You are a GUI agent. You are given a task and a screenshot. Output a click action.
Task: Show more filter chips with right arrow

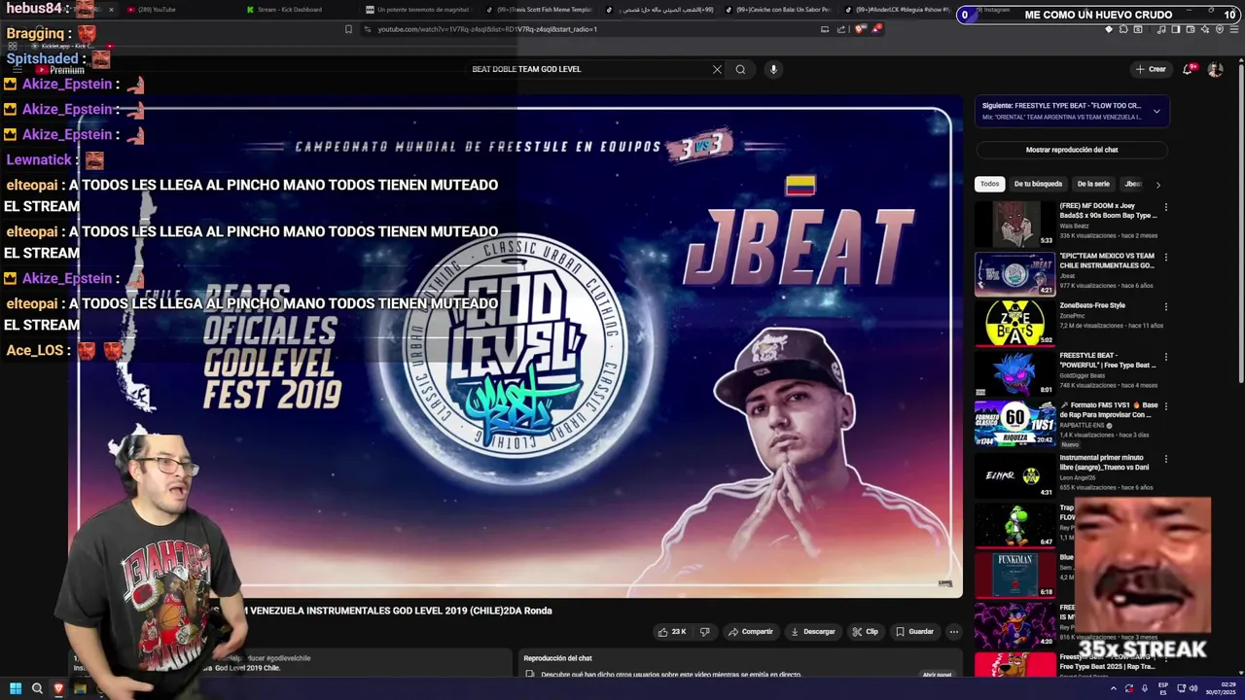coord(1157,184)
